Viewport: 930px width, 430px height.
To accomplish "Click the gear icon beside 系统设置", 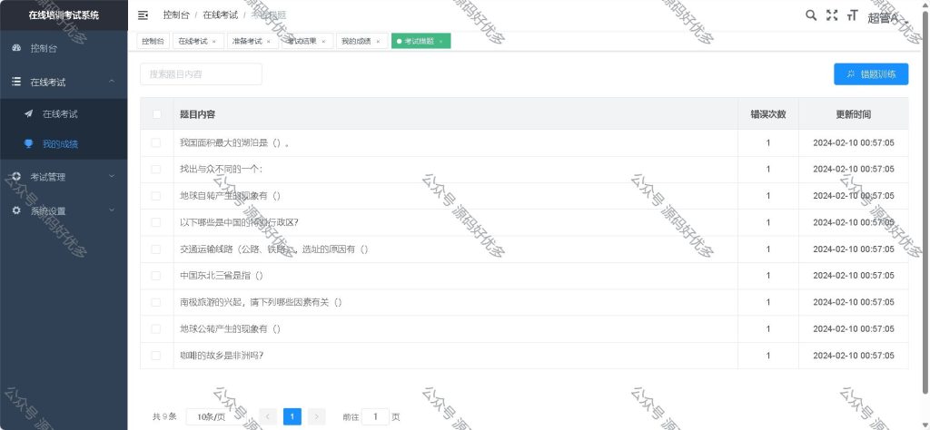I will (16, 210).
